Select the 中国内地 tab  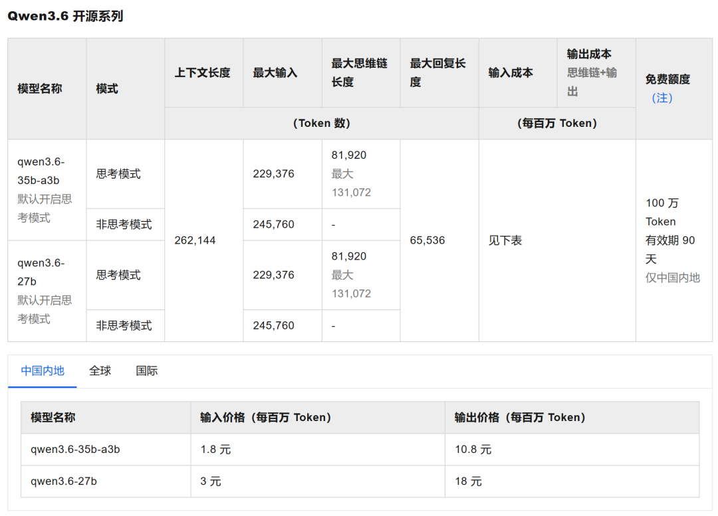coord(43,371)
